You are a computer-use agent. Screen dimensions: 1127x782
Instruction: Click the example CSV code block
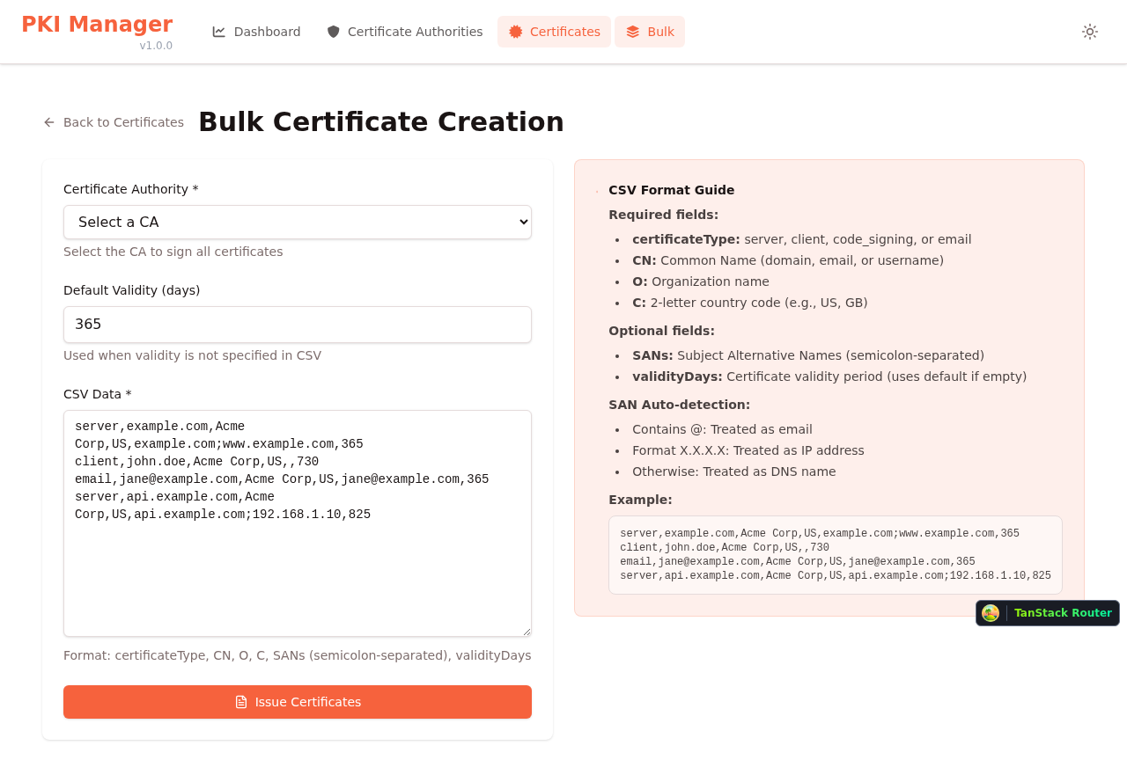coord(836,555)
